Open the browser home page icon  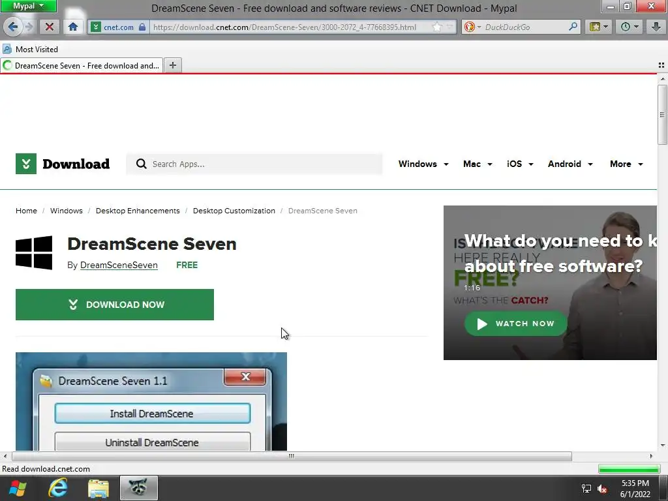click(x=73, y=27)
